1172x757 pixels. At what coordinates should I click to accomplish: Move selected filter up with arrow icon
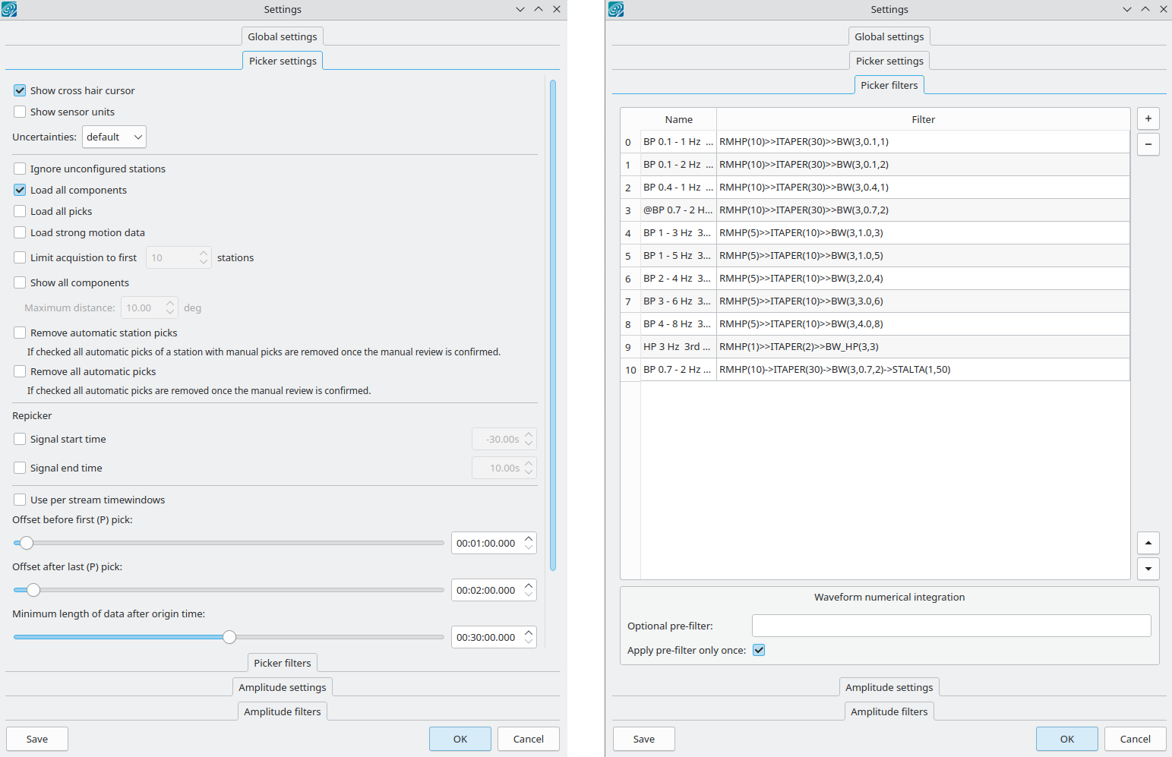[1148, 543]
